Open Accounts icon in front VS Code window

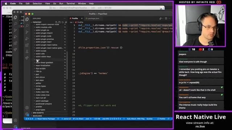27,108
